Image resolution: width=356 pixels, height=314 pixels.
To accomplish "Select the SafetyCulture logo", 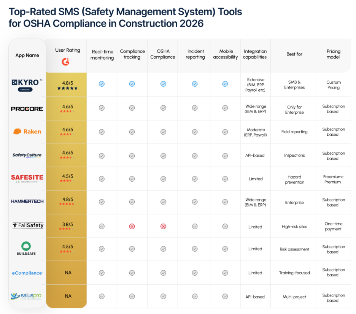I will (27, 155).
